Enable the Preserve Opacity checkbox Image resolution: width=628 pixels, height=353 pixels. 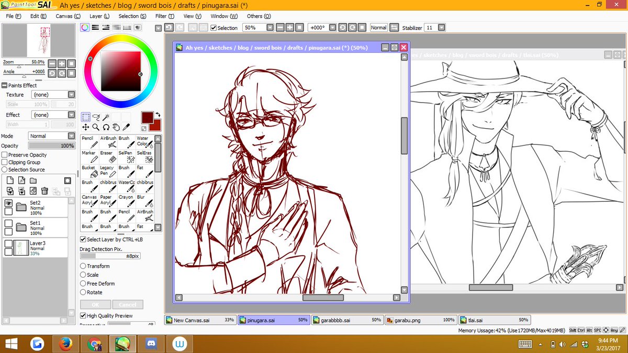pyautogui.click(x=5, y=155)
